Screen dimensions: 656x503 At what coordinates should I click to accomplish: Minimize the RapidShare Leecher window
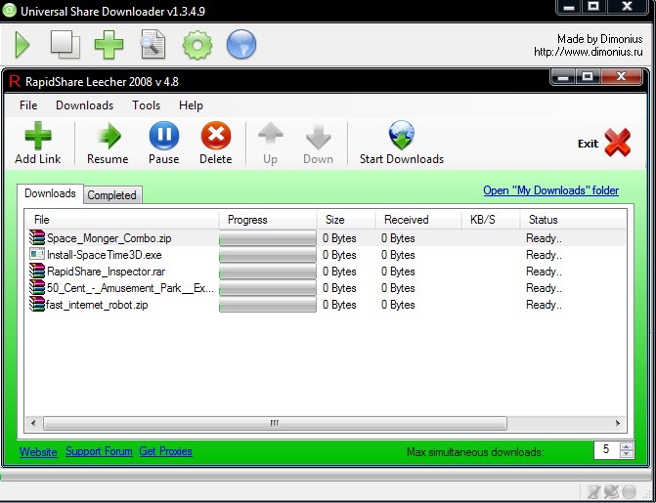click(563, 76)
